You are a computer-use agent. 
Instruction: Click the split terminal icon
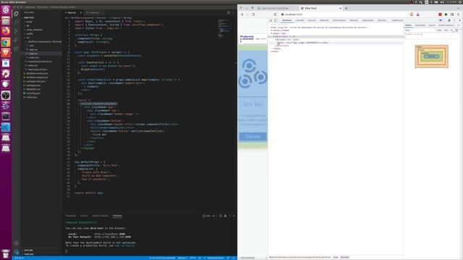(x=221, y=216)
